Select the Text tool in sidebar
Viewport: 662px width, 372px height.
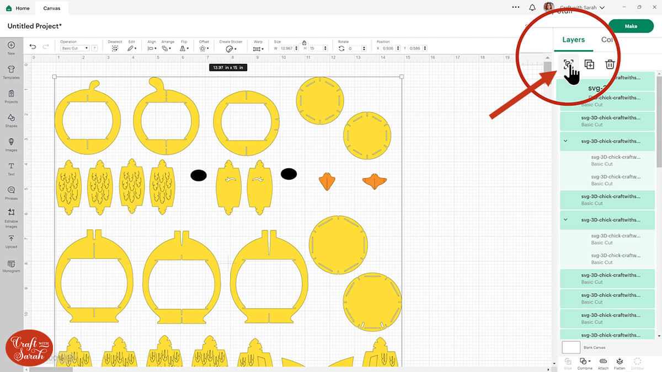[x=11, y=168]
